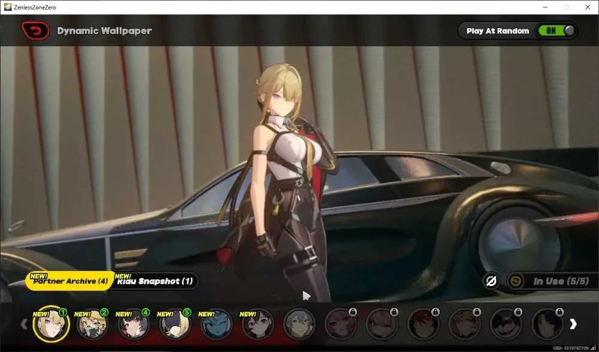Click the locked red-haired avatar portrait
This screenshot has width=599, height=352.
click(x=423, y=324)
